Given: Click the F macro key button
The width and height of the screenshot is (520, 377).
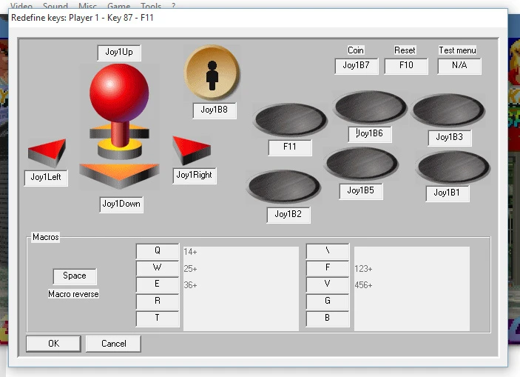Looking at the screenshot, I should (328, 268).
